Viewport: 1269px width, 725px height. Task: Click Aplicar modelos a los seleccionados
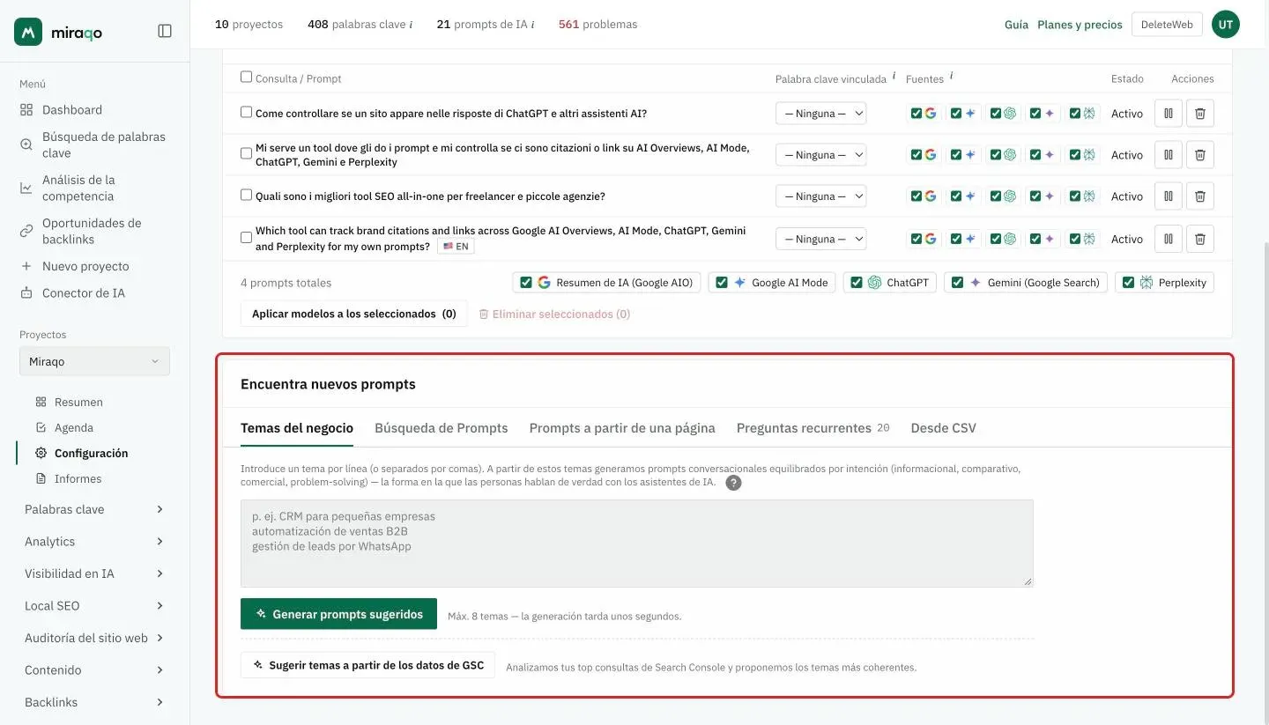pos(354,314)
